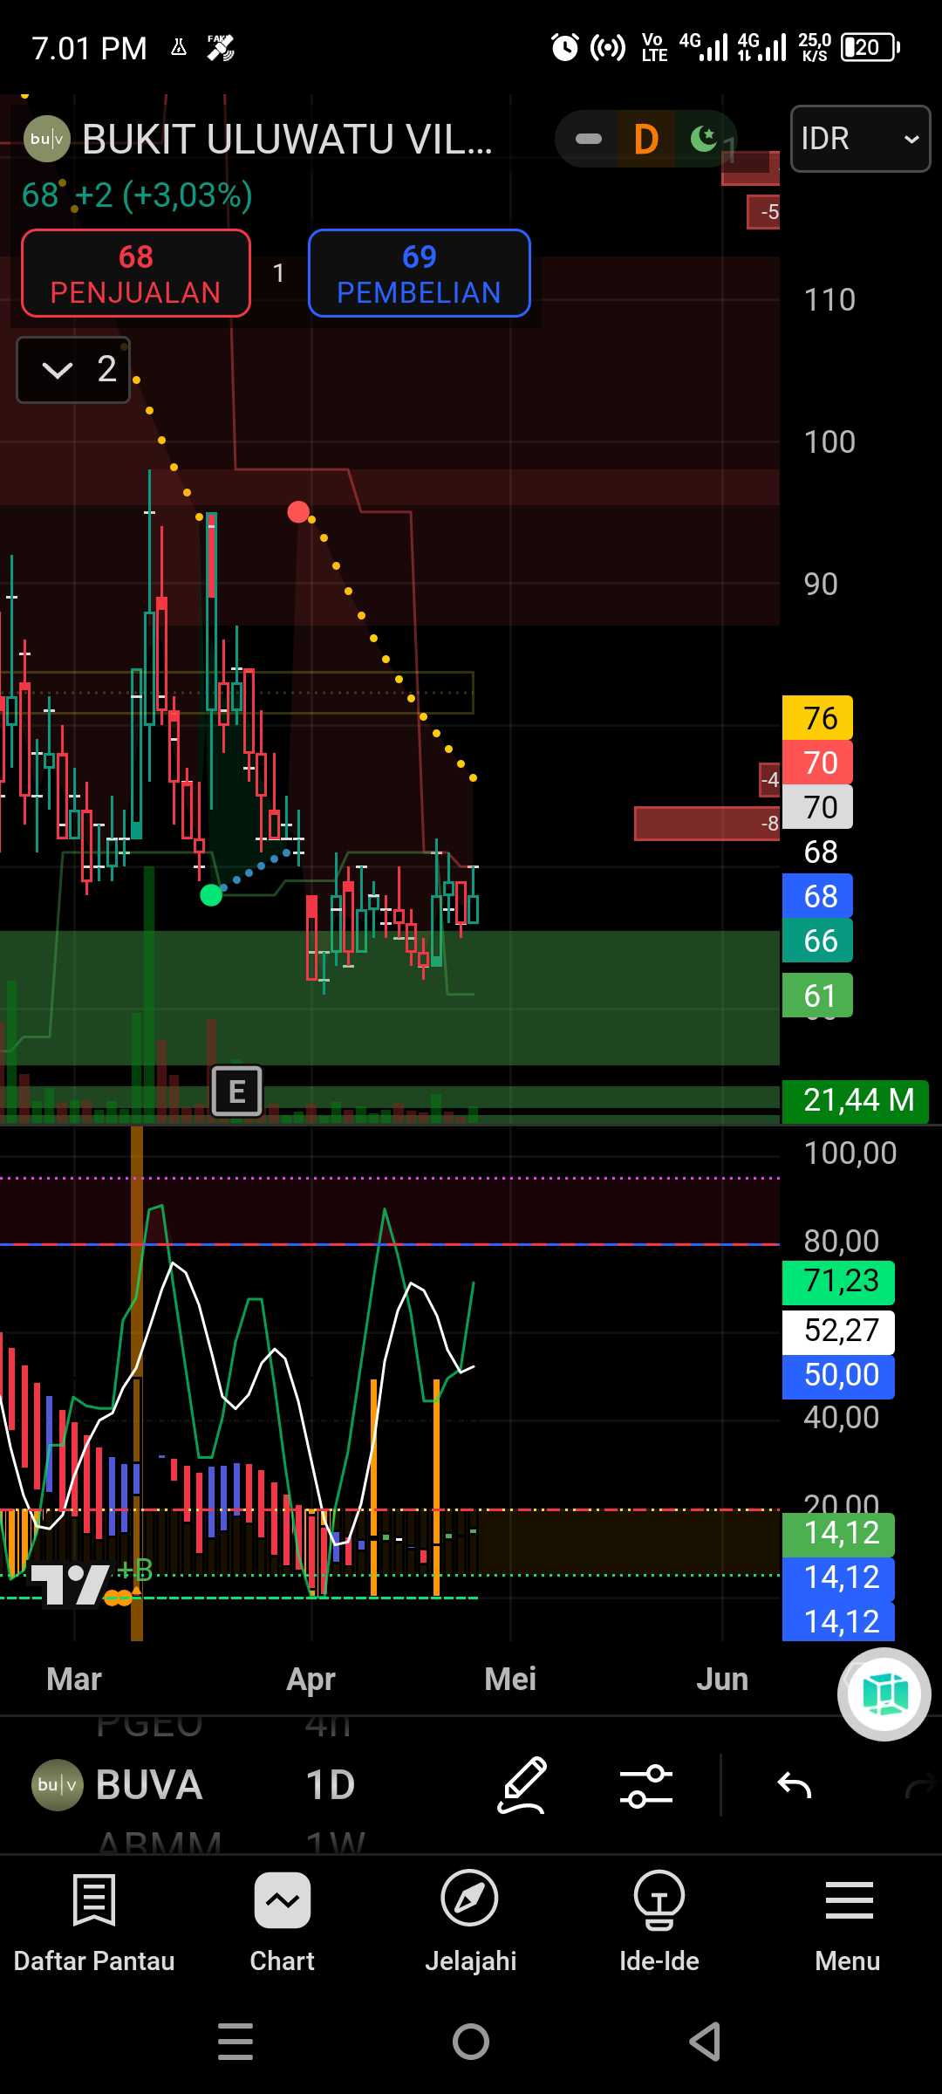Tap the green 71,23 indicator value
942x2094 pixels.
click(x=839, y=1281)
